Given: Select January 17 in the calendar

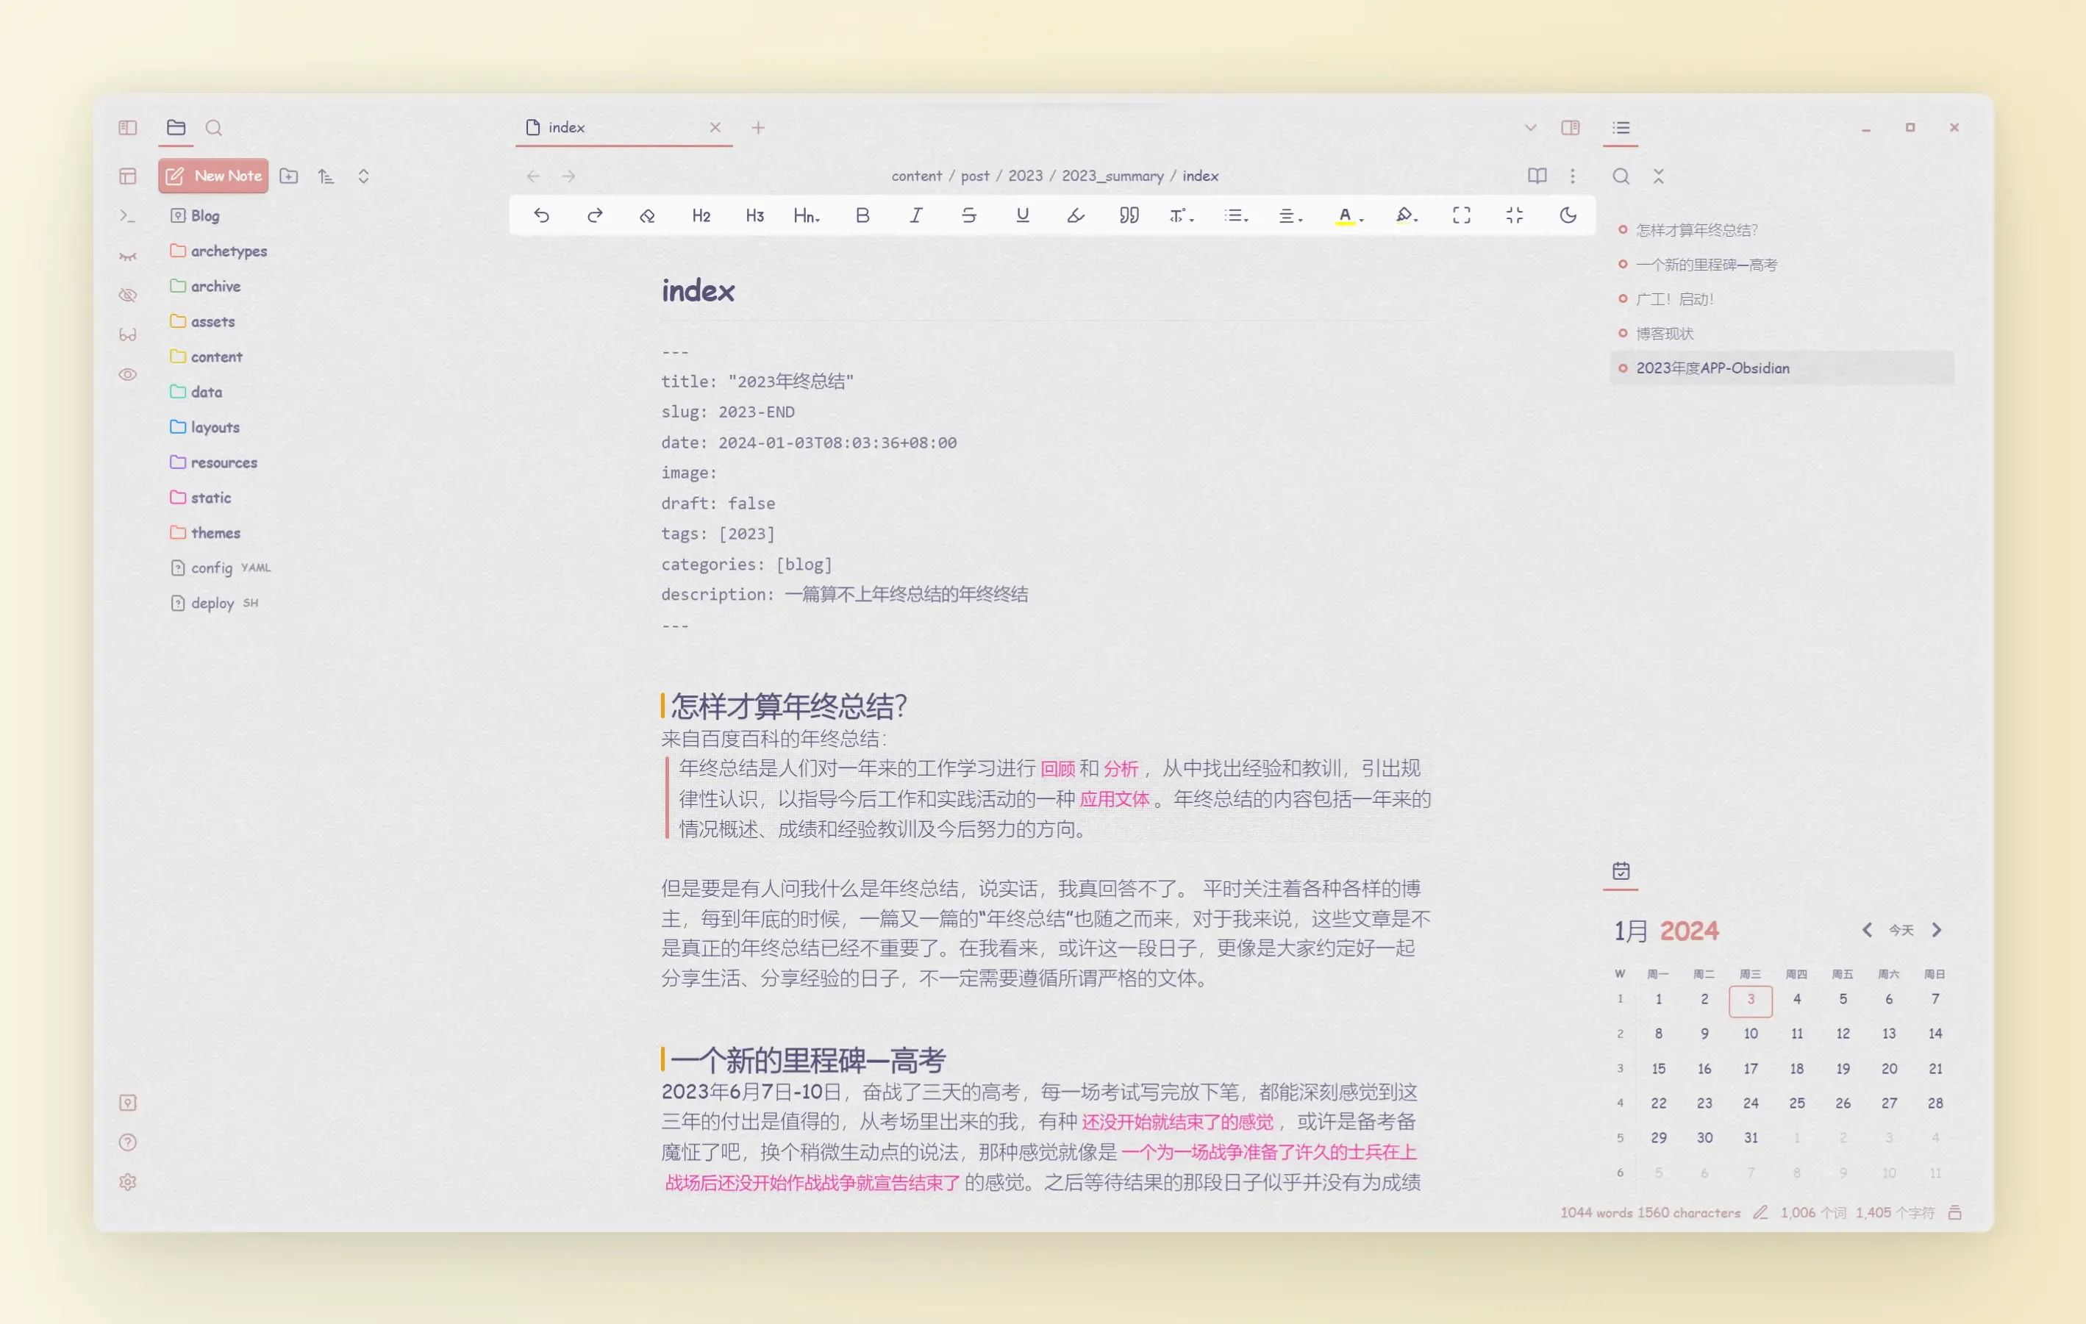Looking at the screenshot, I should (1750, 1069).
